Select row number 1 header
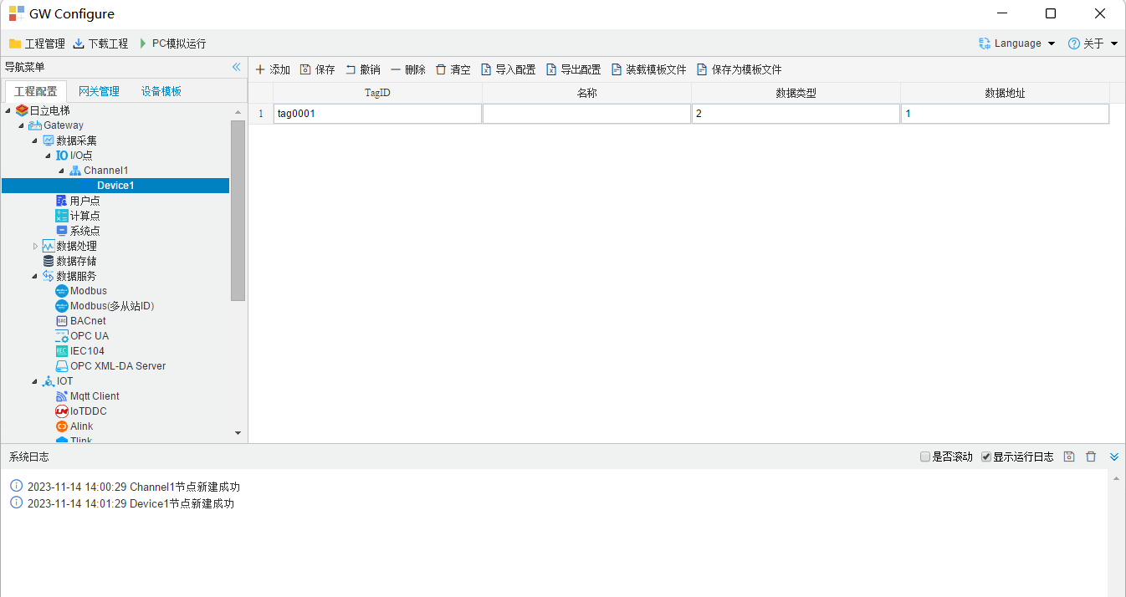The image size is (1126, 597). tap(260, 114)
